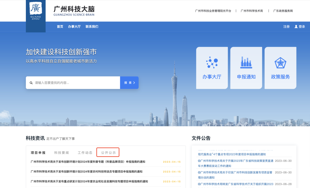Open 广州市科技业务管理阳光平台 link
Screen dimensions: 310x188
point(213,11)
